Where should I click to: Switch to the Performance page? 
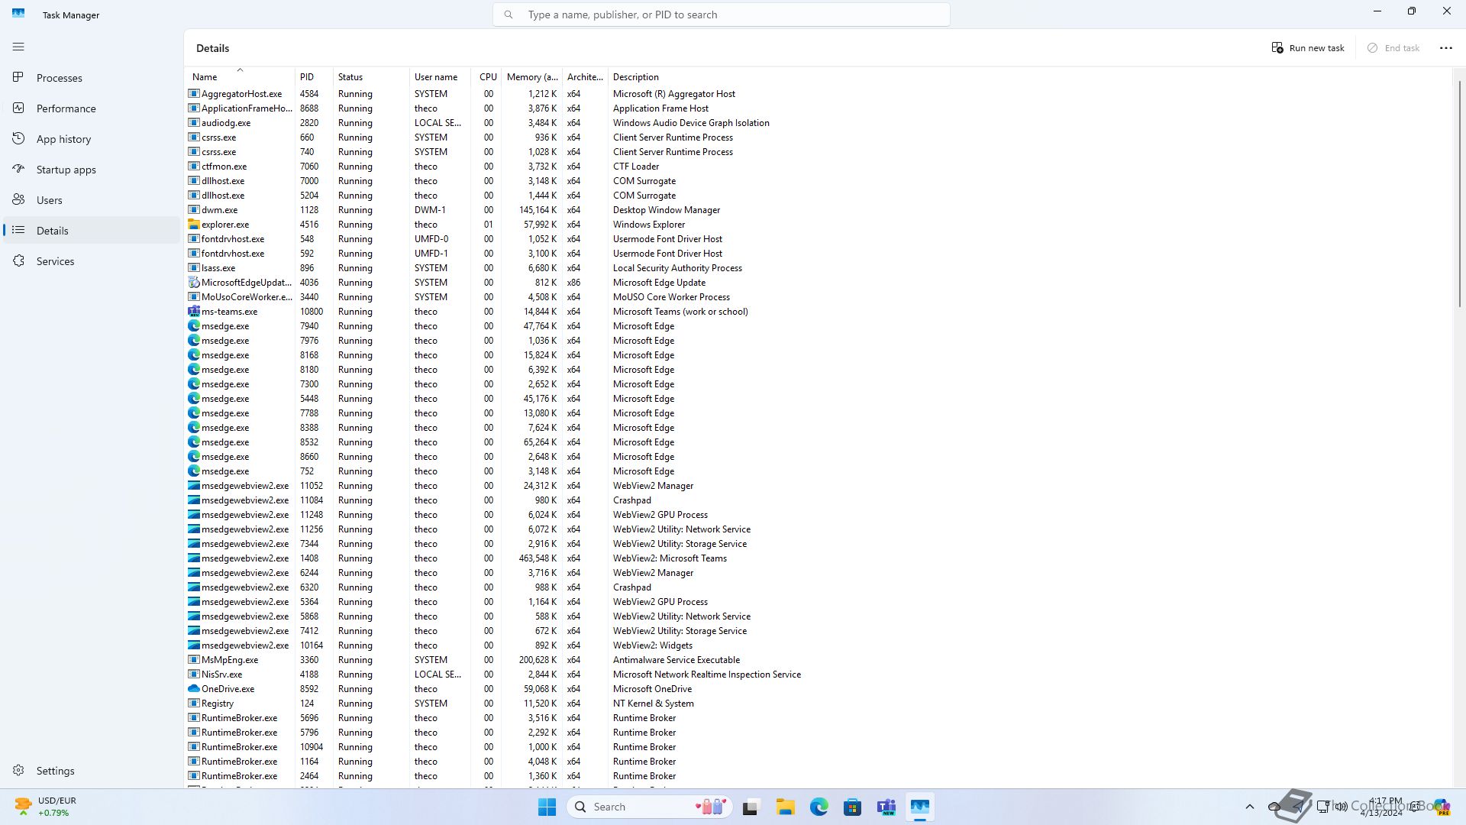pos(92,108)
